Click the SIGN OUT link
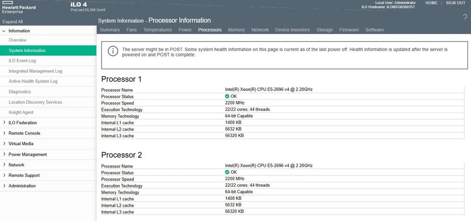The width and height of the screenshot is (471, 221). point(455,3)
